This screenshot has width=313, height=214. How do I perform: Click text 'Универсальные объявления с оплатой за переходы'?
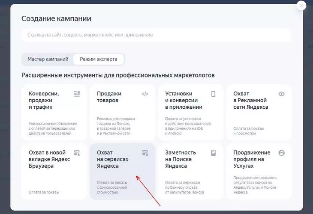pyautogui.click(x=53, y=128)
